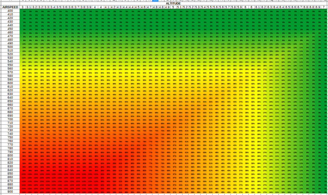The image size is (328, 195).
Task: Select airspeed row label 870
Action: [10, 181]
